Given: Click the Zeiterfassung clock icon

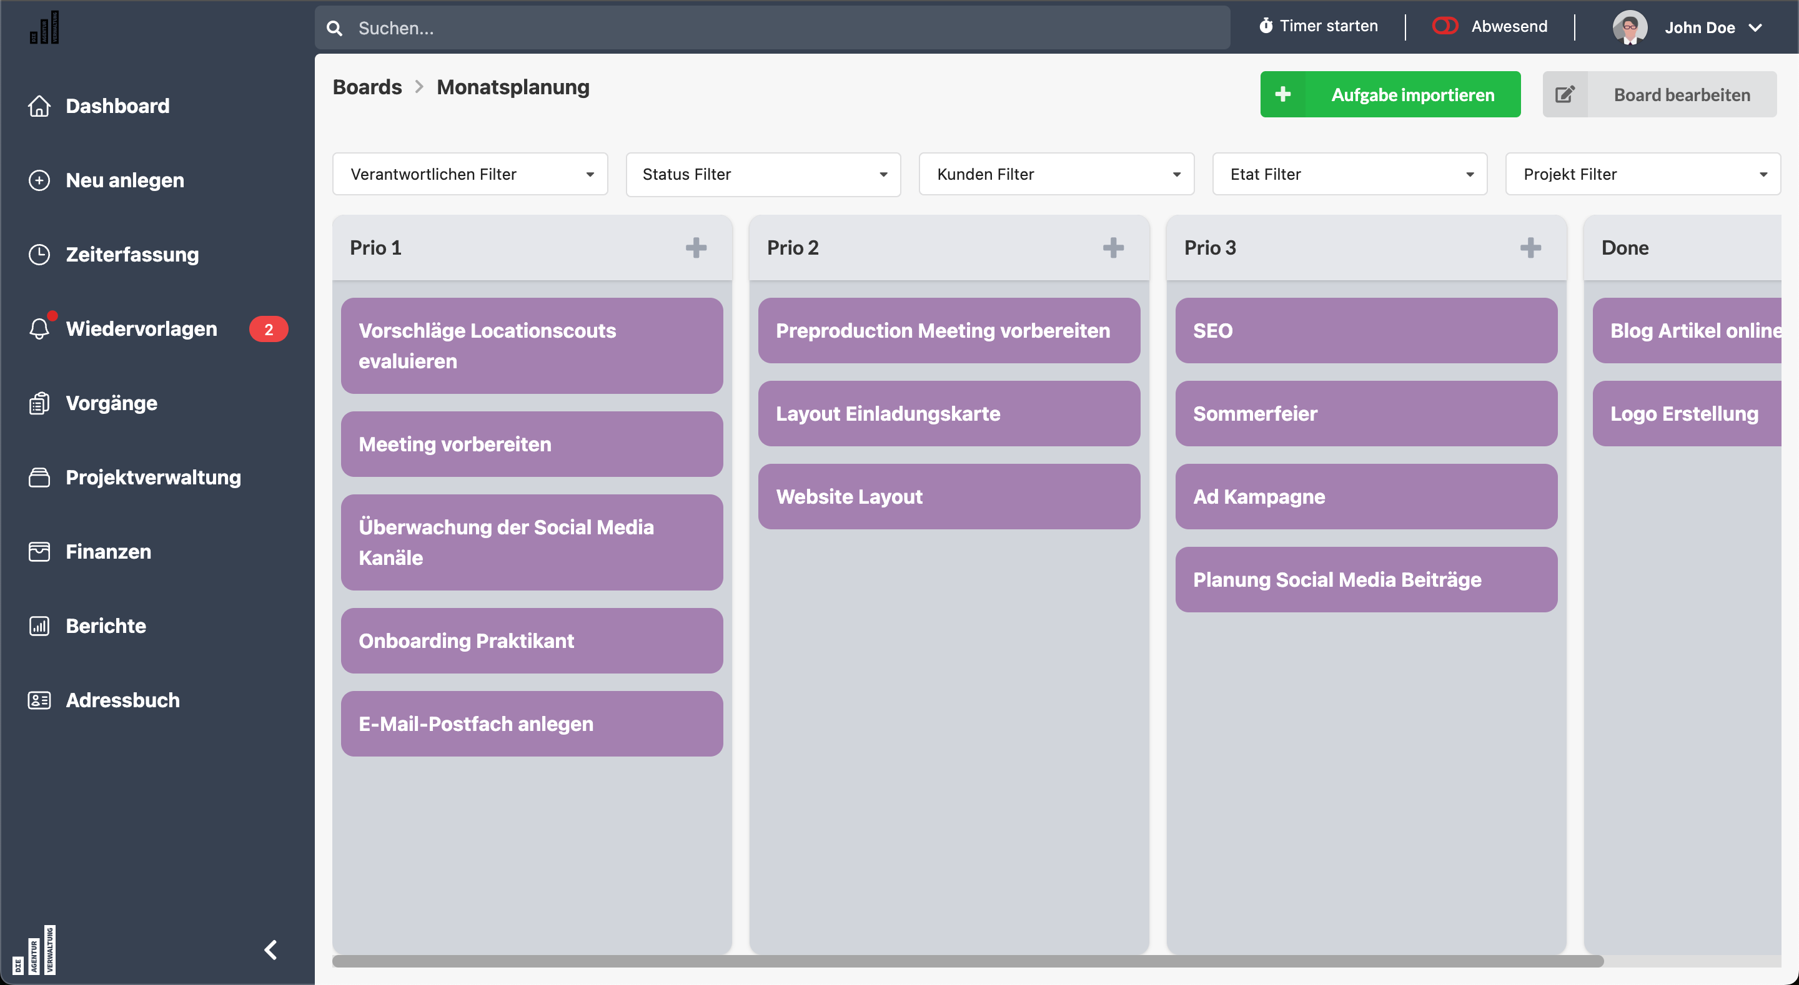Looking at the screenshot, I should (39, 254).
